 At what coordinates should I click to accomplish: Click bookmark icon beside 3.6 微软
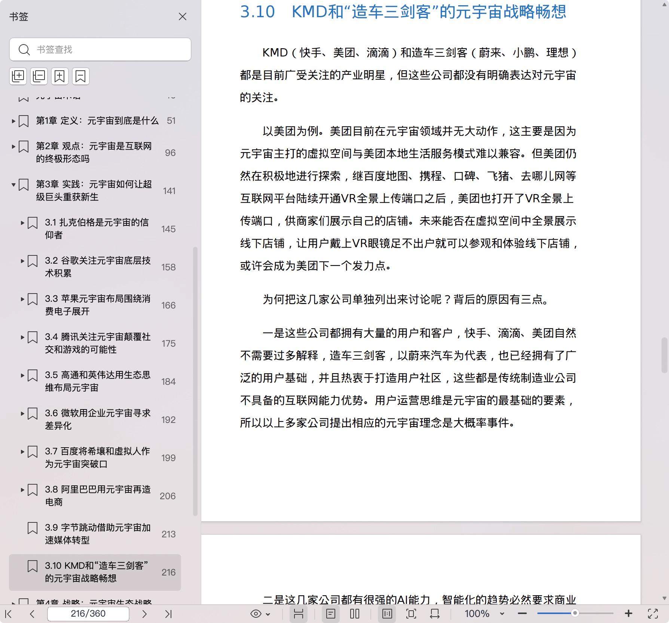33,414
